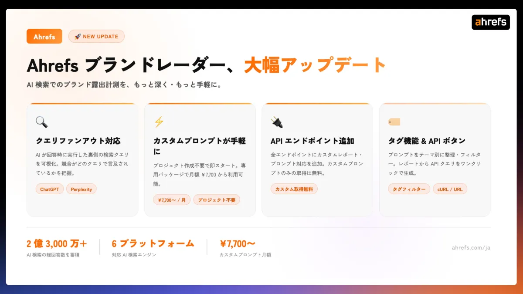523x294 pixels.
Task: Select the cURL / URL pill
Action: tap(450, 189)
